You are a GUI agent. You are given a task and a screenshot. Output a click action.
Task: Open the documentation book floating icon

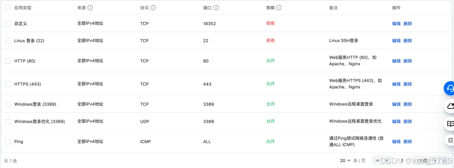tap(450, 124)
